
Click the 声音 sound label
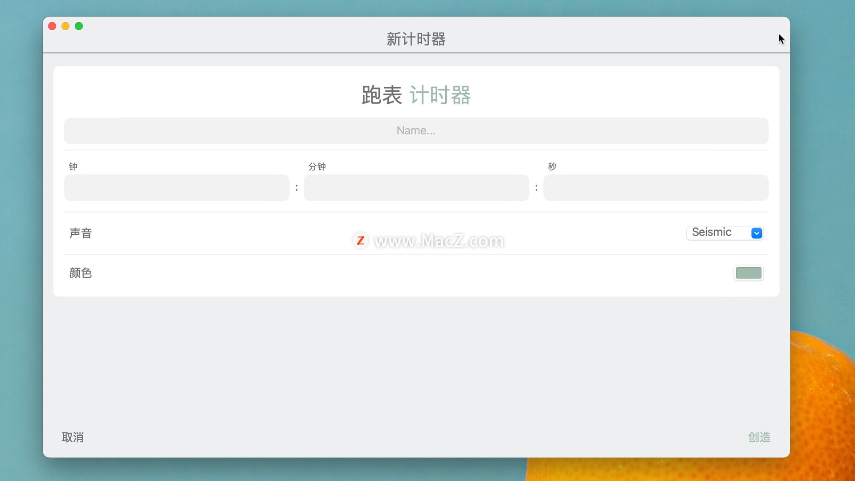click(81, 233)
